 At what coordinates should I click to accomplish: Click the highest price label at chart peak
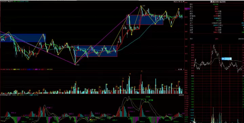click(x=144, y=6)
